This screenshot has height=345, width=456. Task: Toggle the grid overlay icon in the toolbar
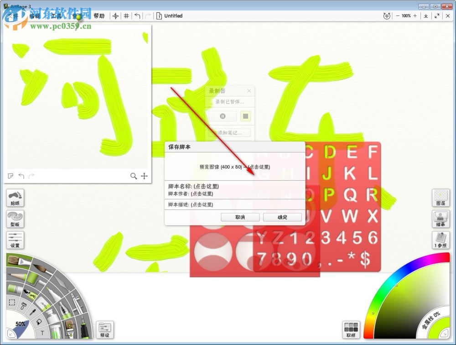click(126, 16)
